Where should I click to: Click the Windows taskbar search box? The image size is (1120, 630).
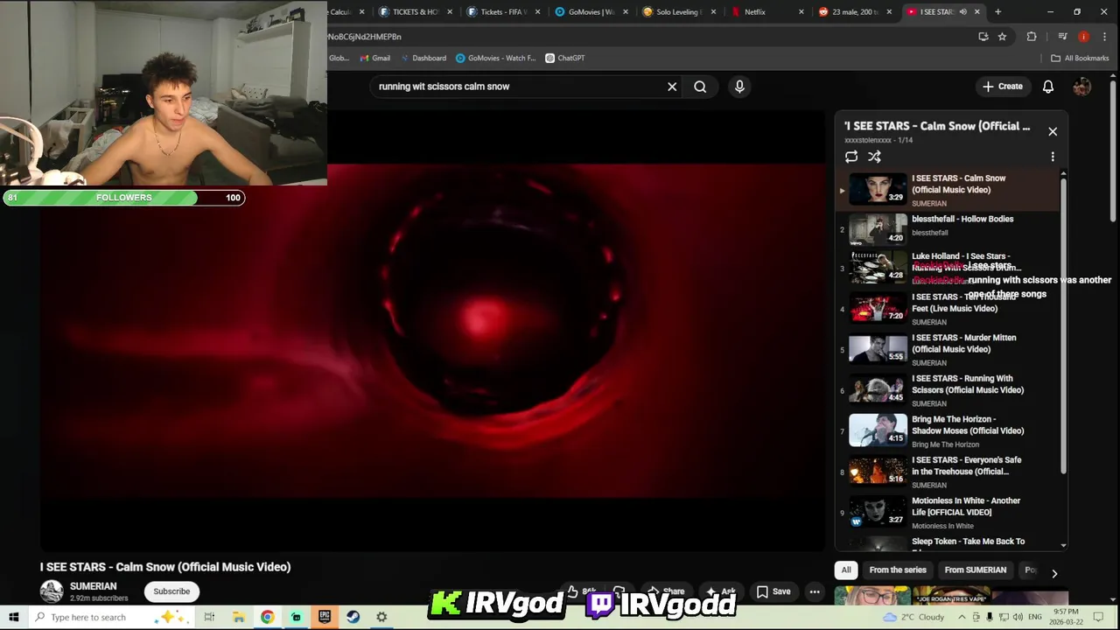point(110,617)
